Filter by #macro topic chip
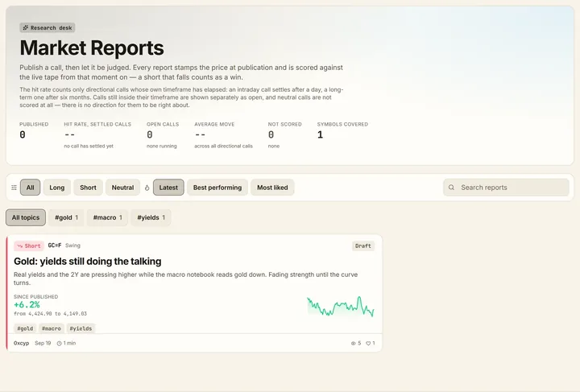This screenshot has height=392, width=580. [107, 217]
